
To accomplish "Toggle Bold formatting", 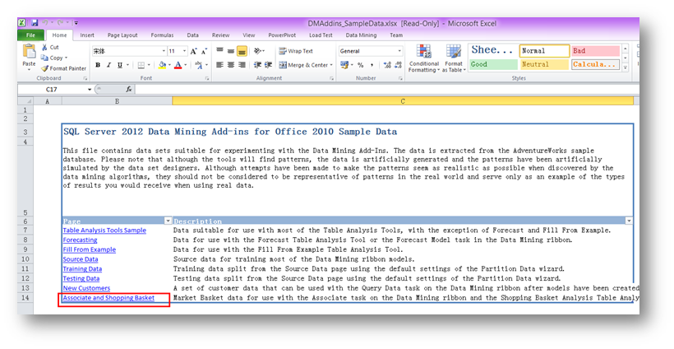I will 98,65.
